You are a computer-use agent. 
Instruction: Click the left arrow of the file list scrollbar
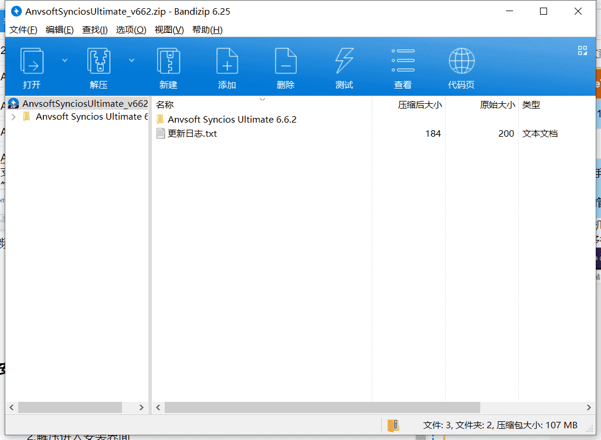point(158,407)
